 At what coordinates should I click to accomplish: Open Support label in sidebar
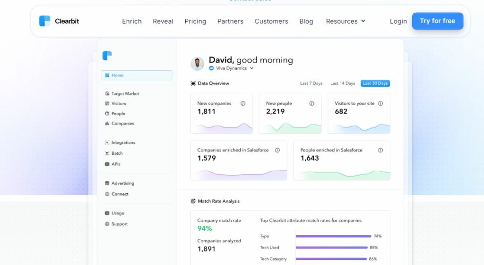(120, 224)
